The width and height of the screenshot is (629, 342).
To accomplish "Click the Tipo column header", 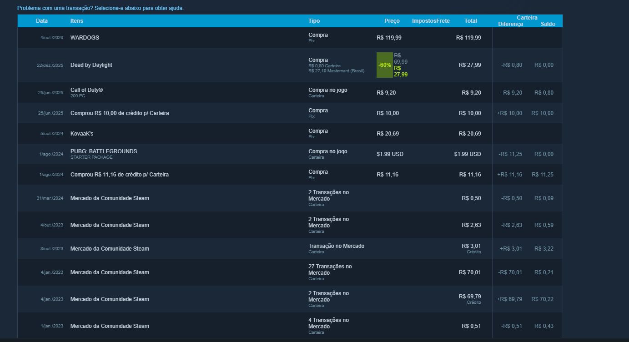I will 314,21.
